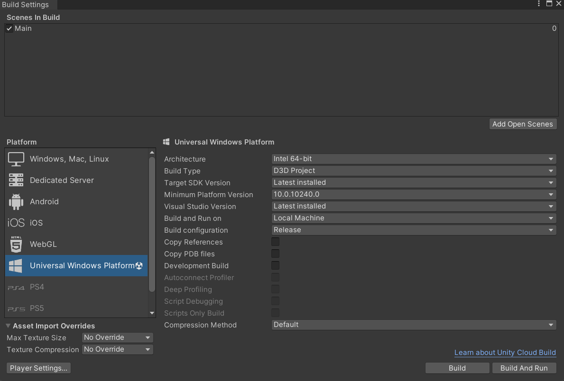Screen dimensions: 564x381
Task: Click the Universal Windows Platform header icon
Action: pyautogui.click(x=166, y=142)
